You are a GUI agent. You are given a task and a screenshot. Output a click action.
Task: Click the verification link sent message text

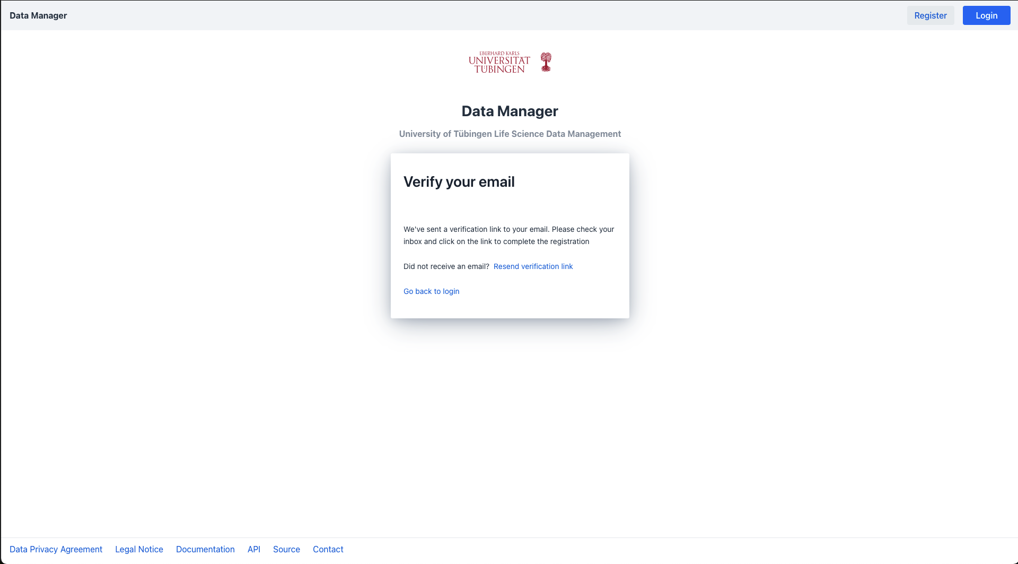tap(508, 235)
